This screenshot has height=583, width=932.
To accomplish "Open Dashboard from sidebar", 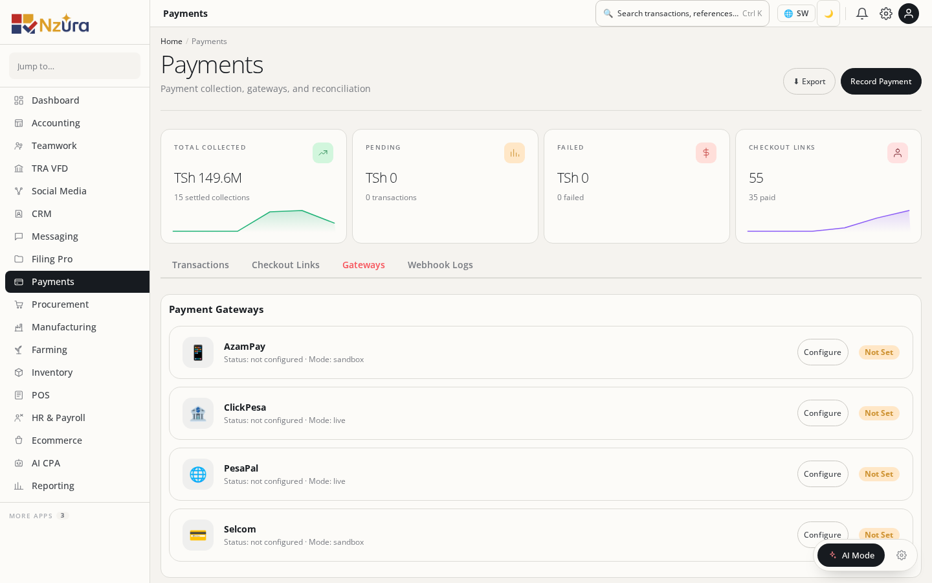I will tap(78, 100).
